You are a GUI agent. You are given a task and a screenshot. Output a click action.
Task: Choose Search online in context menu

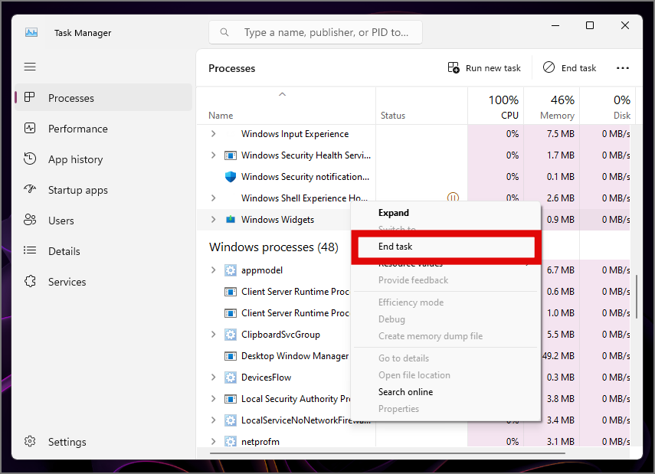[x=446, y=392]
